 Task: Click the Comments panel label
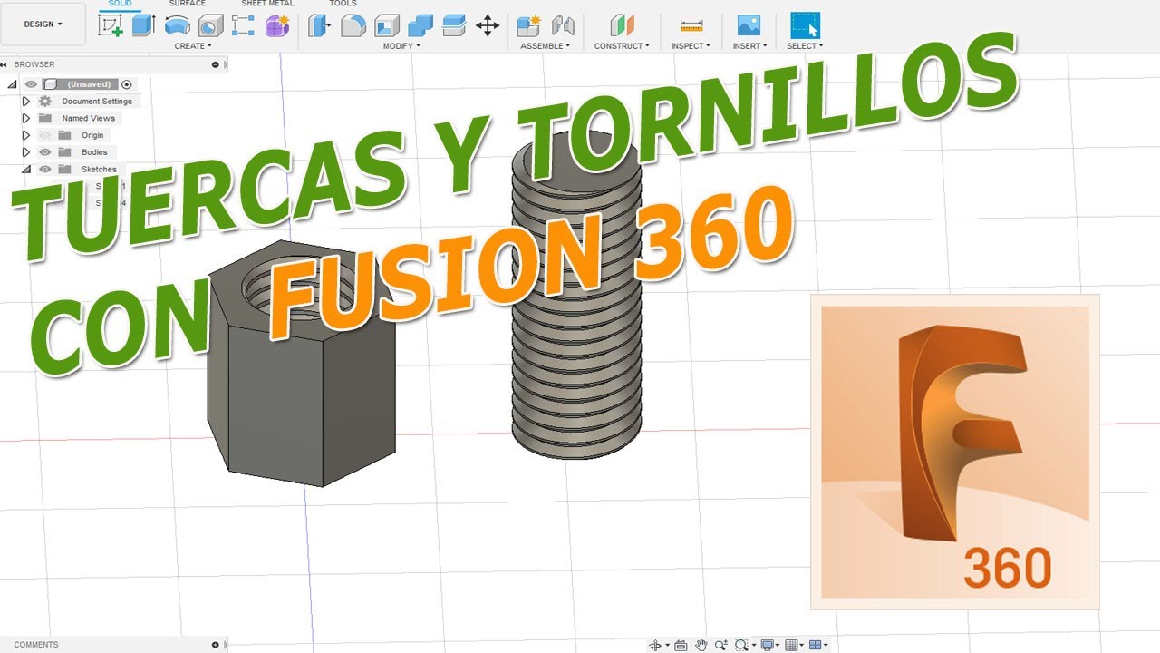pyautogui.click(x=36, y=645)
